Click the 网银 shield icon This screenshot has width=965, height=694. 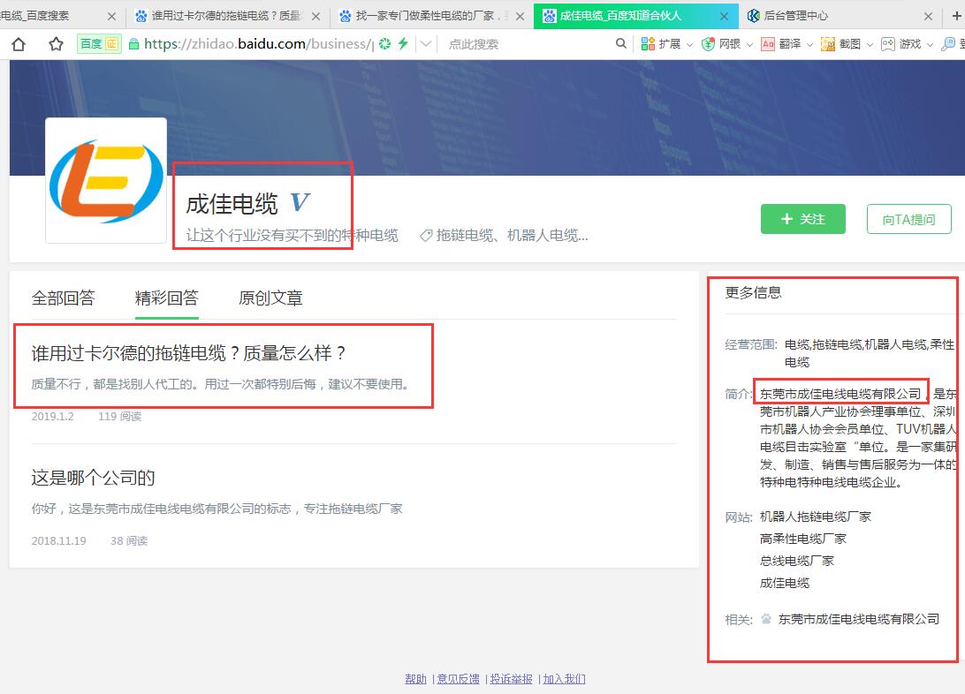pyautogui.click(x=708, y=44)
